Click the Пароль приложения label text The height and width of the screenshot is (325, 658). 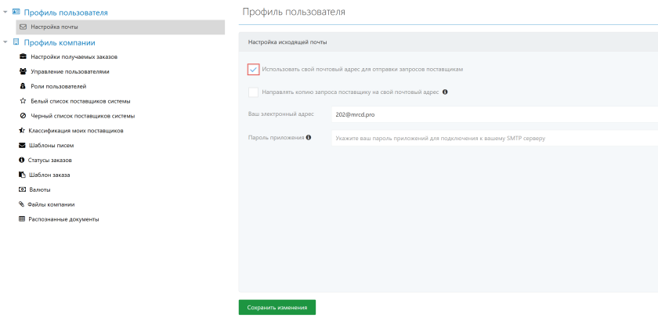point(276,137)
